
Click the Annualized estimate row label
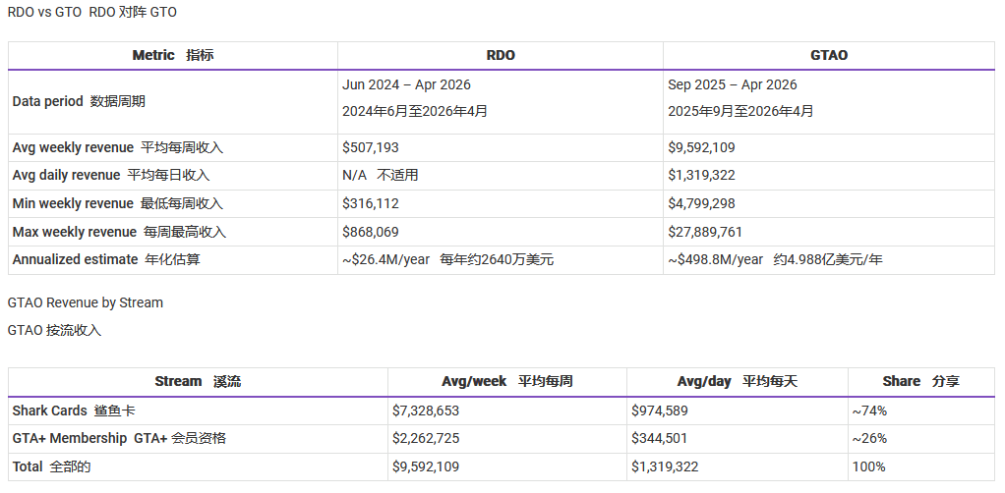110,259
